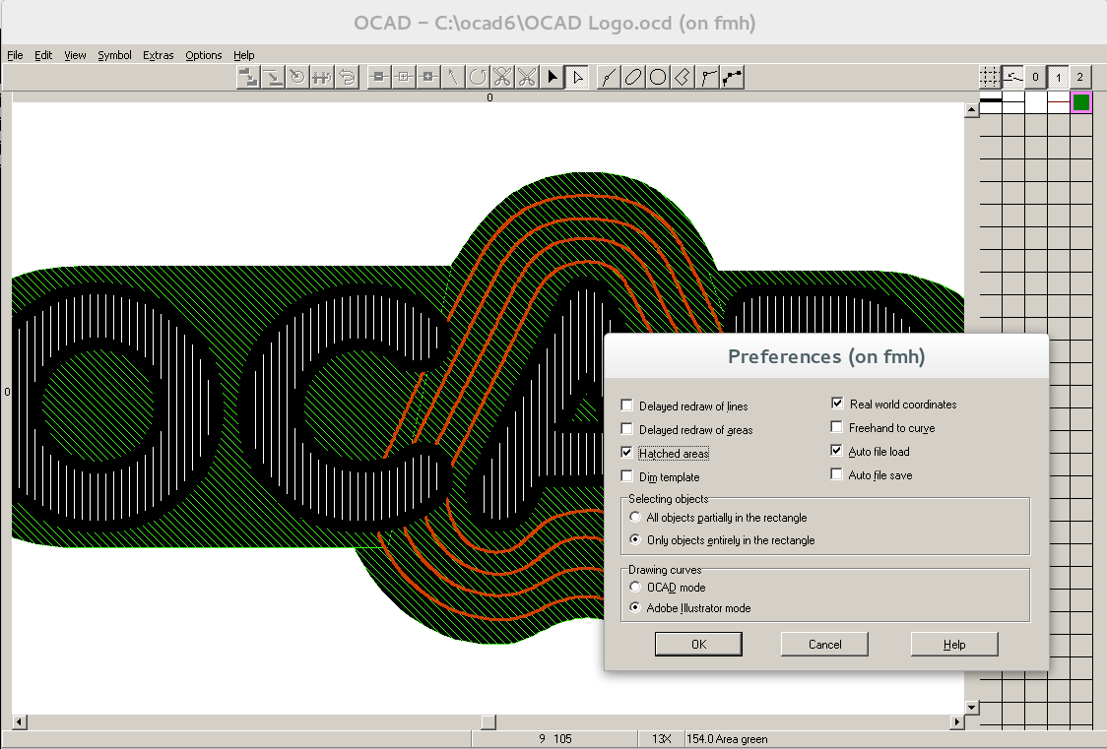
Task: Click the fence-like icon with curved arrow
Action: pos(322,77)
